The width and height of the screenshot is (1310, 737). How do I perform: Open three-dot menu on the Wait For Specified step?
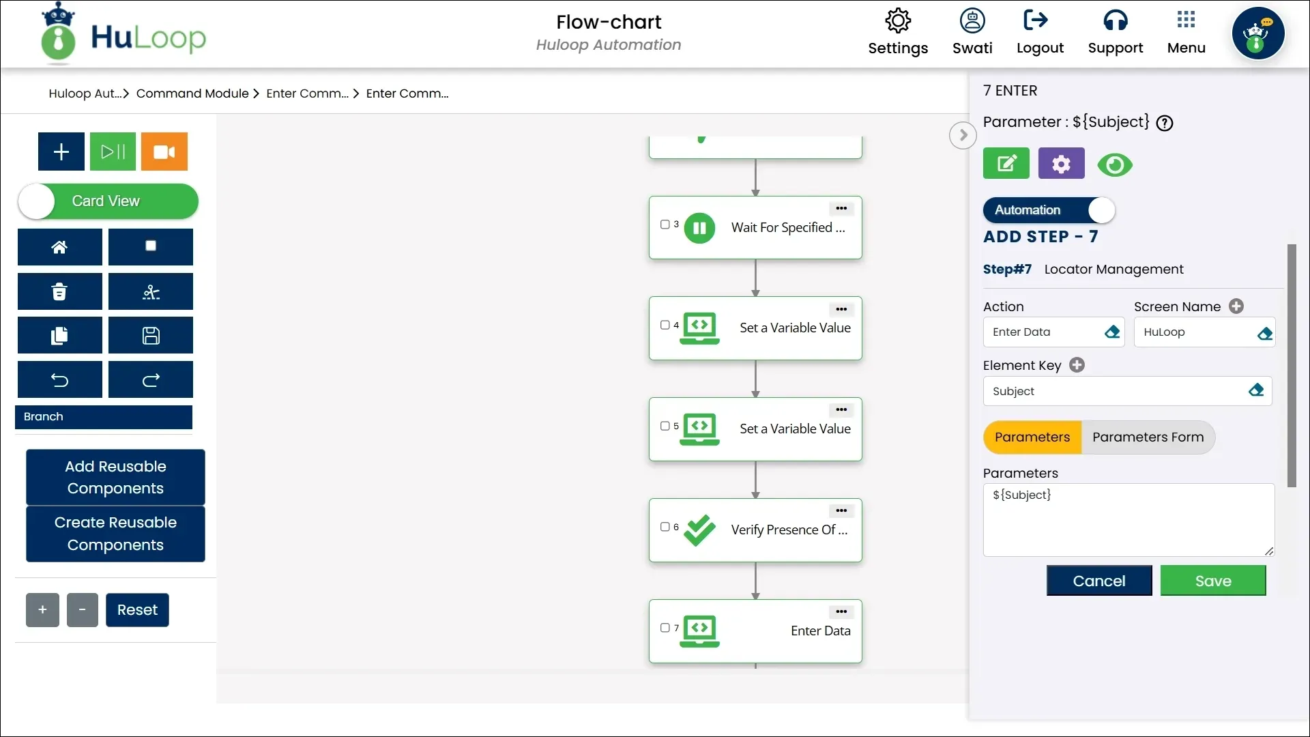click(841, 209)
